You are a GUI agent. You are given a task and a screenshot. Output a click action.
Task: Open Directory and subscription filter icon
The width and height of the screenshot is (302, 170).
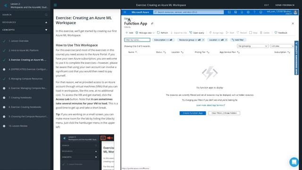235,12
